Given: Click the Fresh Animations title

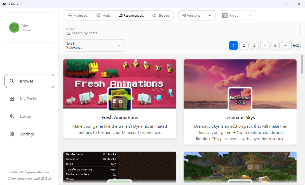Looking at the screenshot, I should (x=120, y=118).
